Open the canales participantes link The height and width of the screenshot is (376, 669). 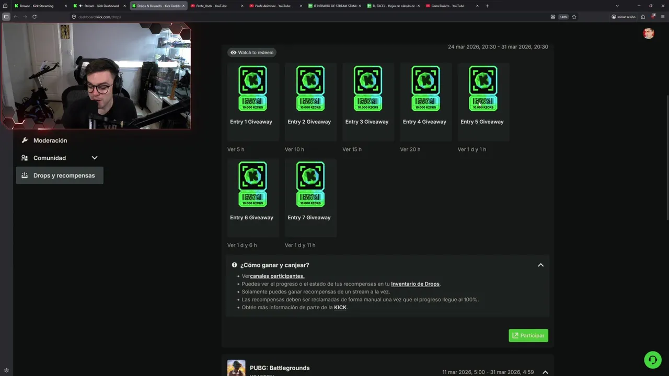tap(277, 276)
